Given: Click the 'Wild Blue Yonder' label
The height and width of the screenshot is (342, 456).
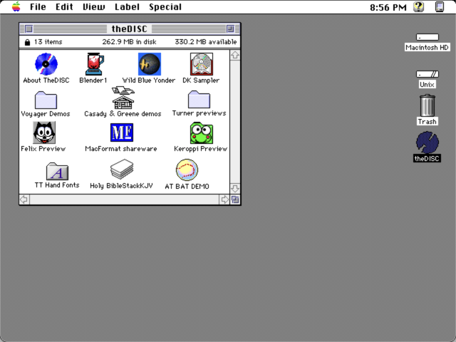Looking at the screenshot, I should pos(149,81).
